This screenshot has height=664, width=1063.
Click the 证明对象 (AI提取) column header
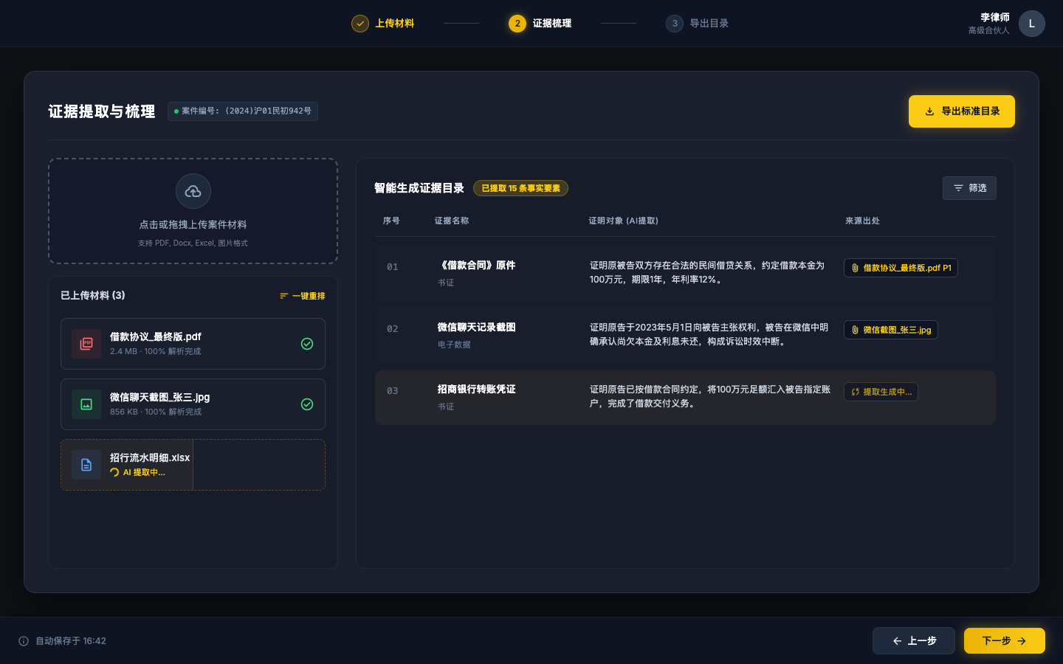[x=624, y=221]
